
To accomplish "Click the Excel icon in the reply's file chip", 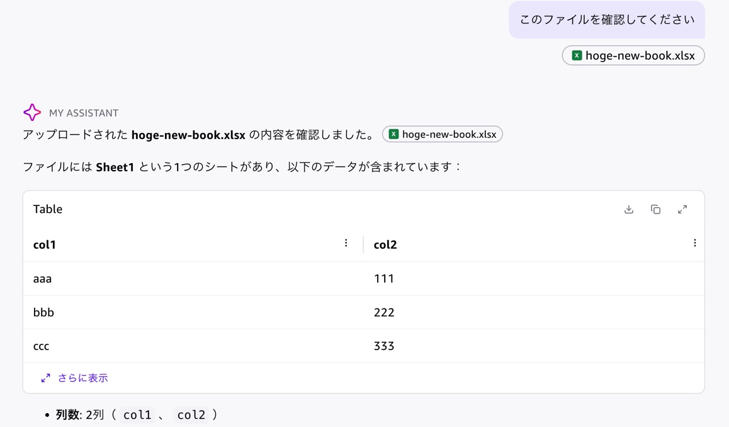I will point(393,134).
